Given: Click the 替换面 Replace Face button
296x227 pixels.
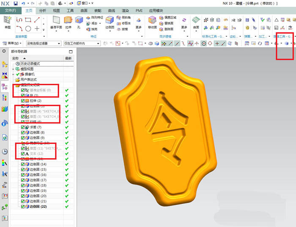Looking at the screenshot, I should click(x=166, y=23).
